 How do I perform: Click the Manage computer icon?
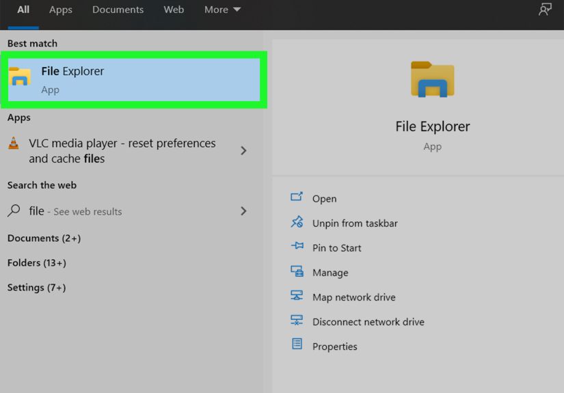click(x=297, y=271)
